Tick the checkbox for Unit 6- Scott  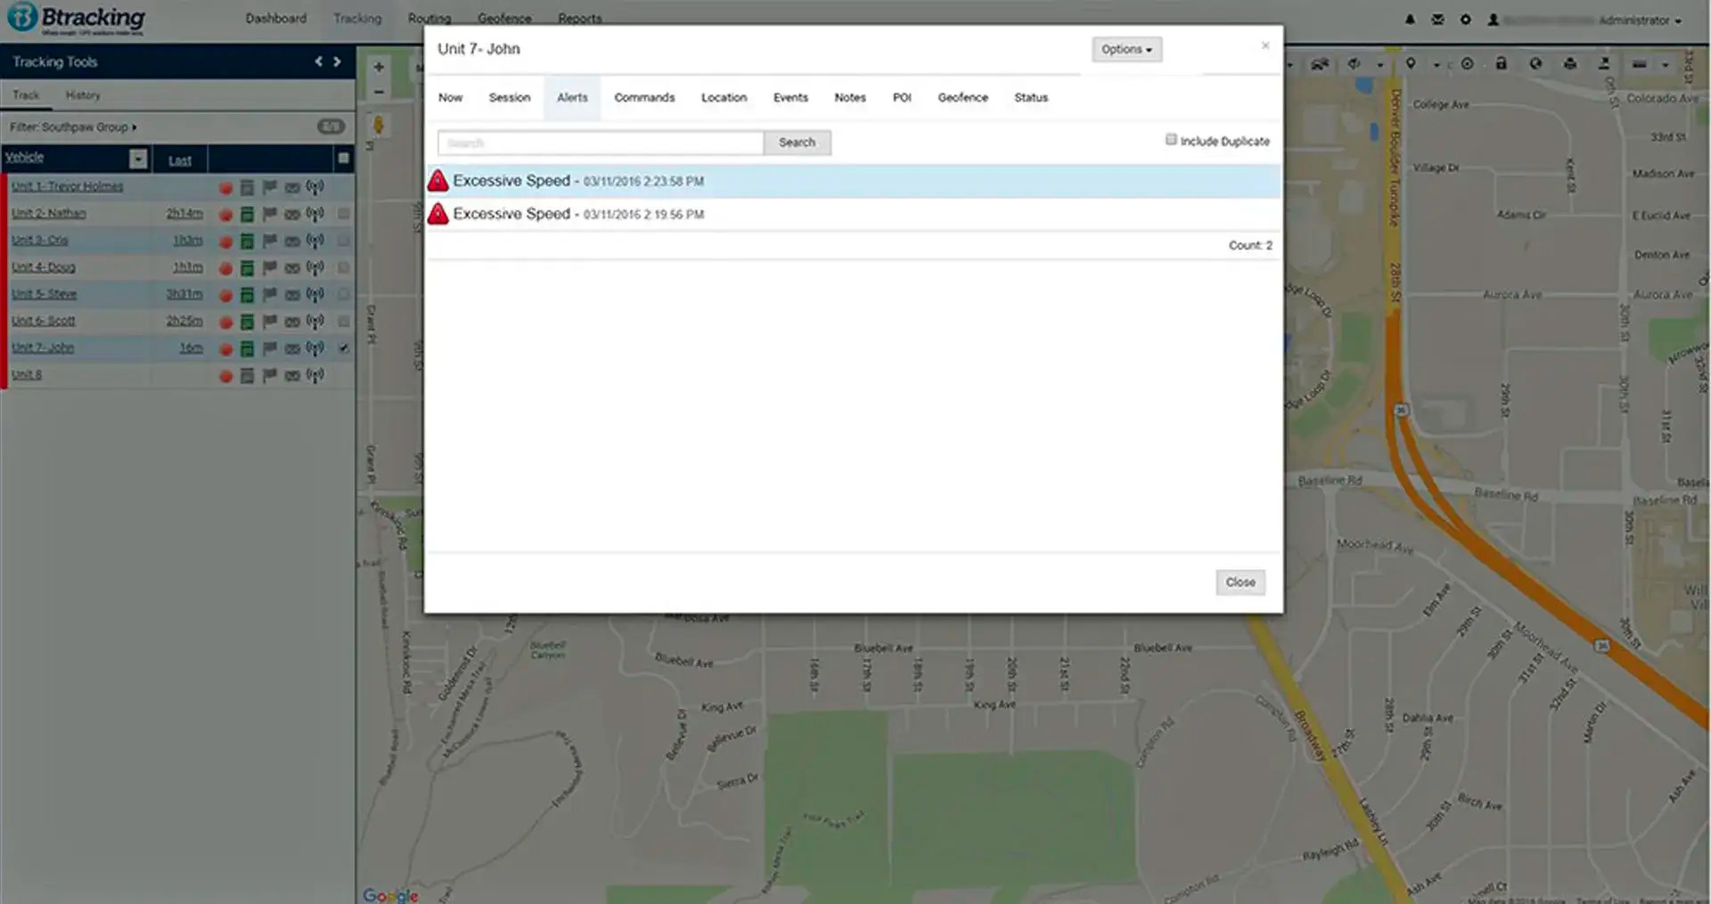click(x=343, y=321)
